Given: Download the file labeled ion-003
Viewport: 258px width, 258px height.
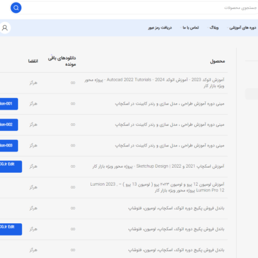Looking at the screenshot, I should point(9,146).
